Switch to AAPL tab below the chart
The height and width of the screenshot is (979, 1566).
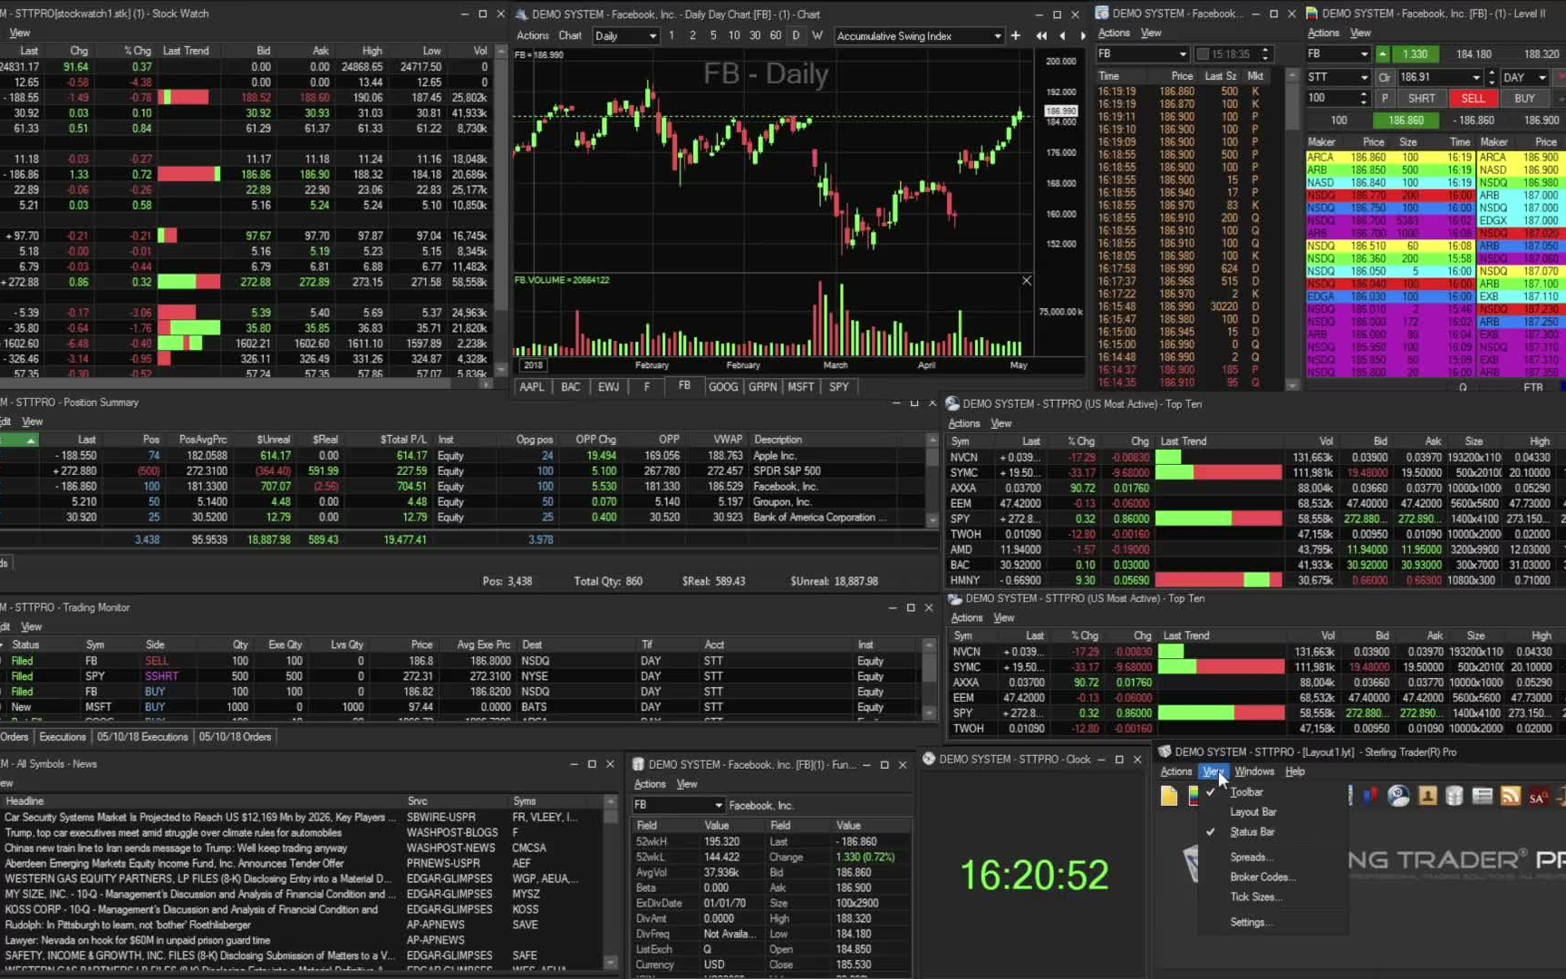click(x=532, y=386)
